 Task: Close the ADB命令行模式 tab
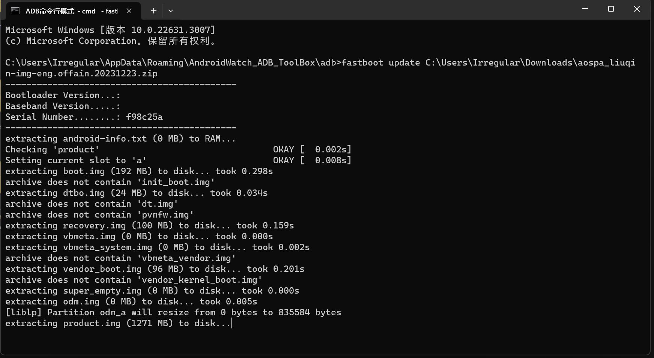(x=129, y=11)
